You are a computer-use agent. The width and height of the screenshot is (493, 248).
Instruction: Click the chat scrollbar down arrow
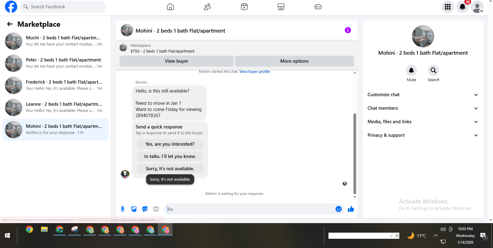point(355,197)
